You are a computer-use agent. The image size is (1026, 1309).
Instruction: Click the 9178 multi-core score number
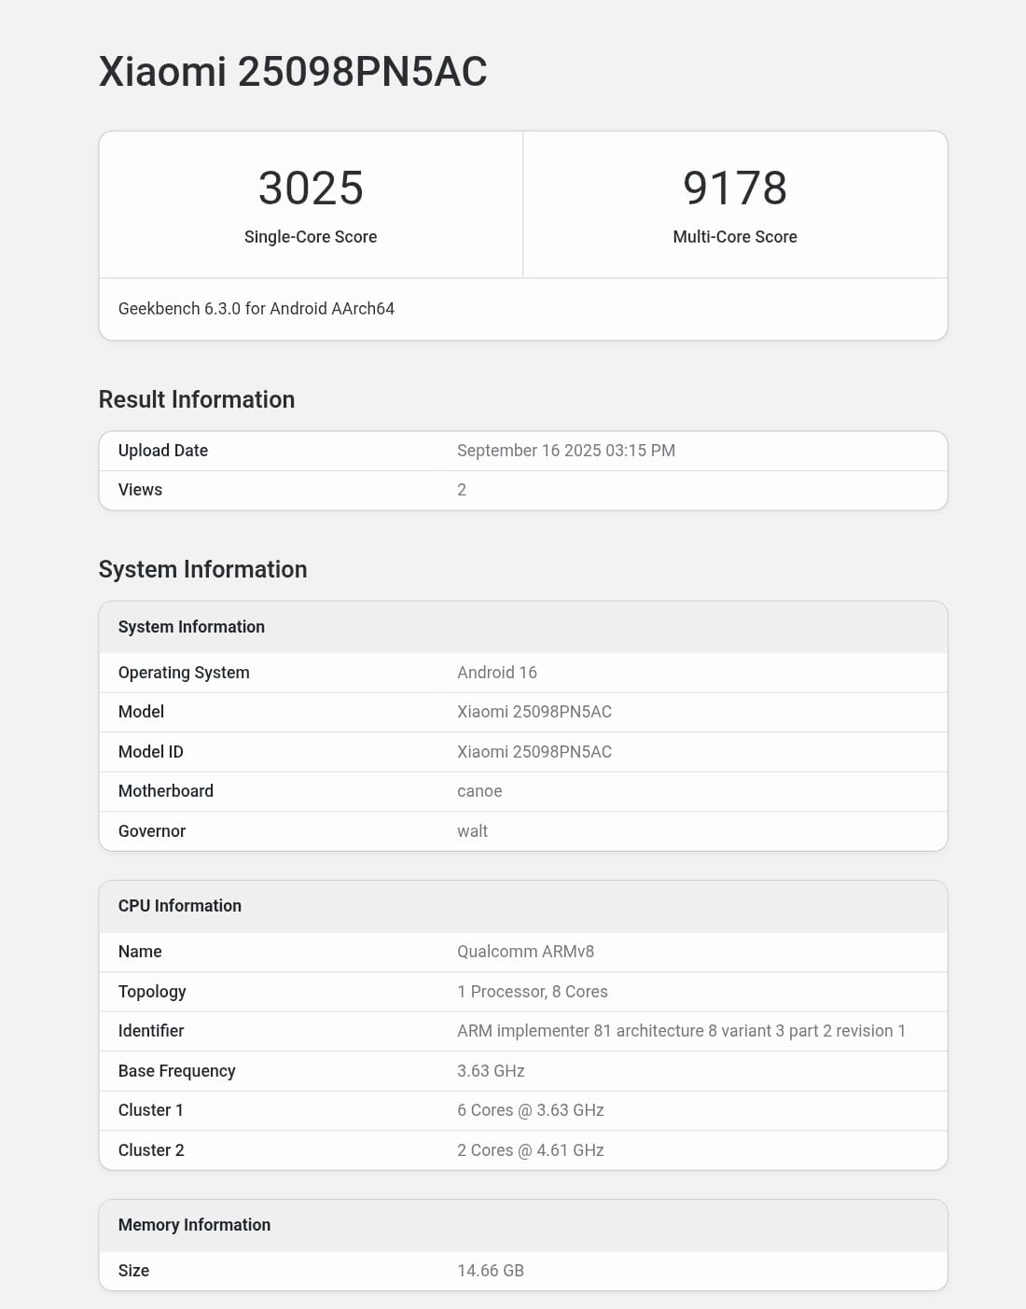[x=734, y=188]
